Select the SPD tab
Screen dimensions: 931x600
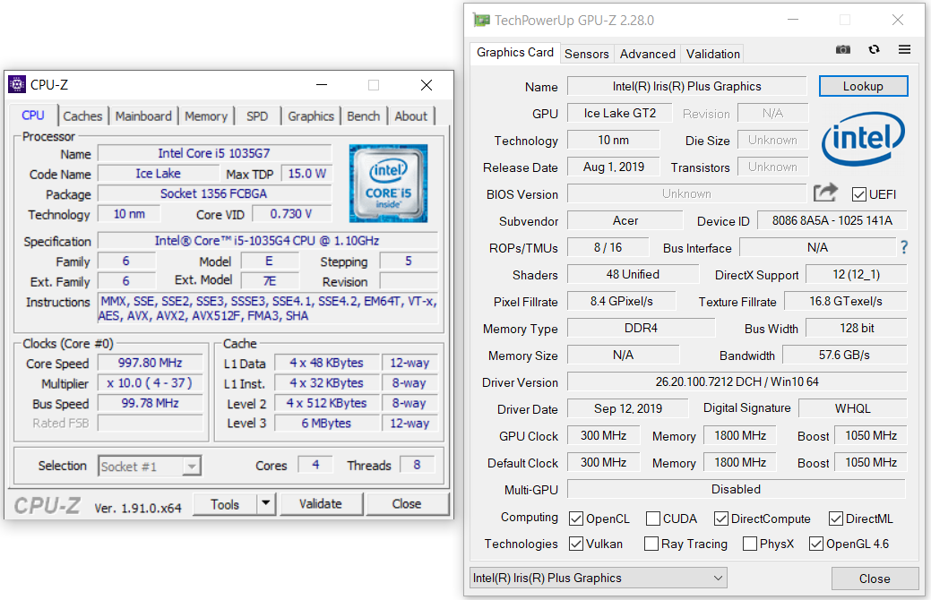[257, 116]
